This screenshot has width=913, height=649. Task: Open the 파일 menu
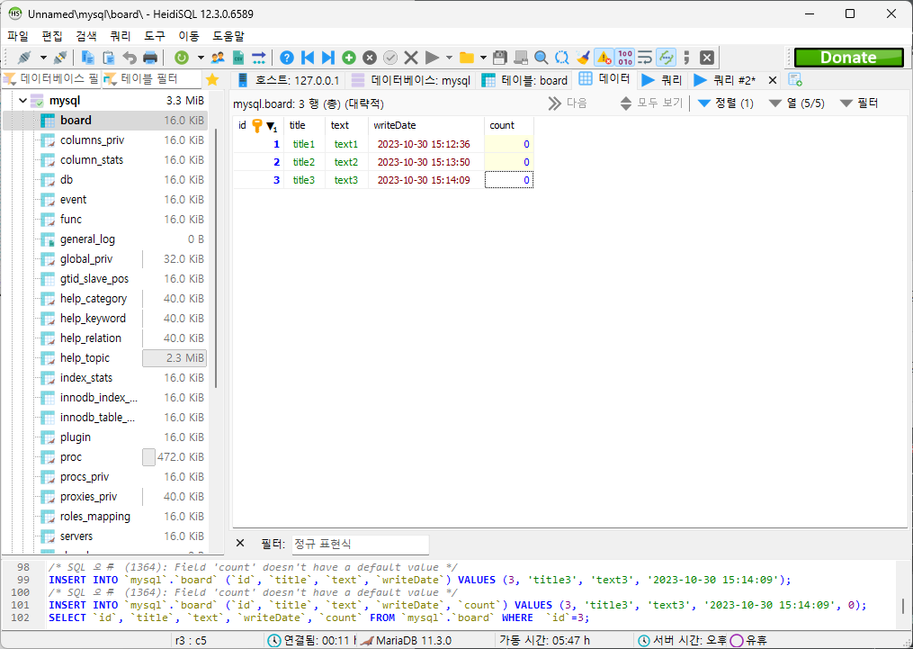pyautogui.click(x=18, y=36)
